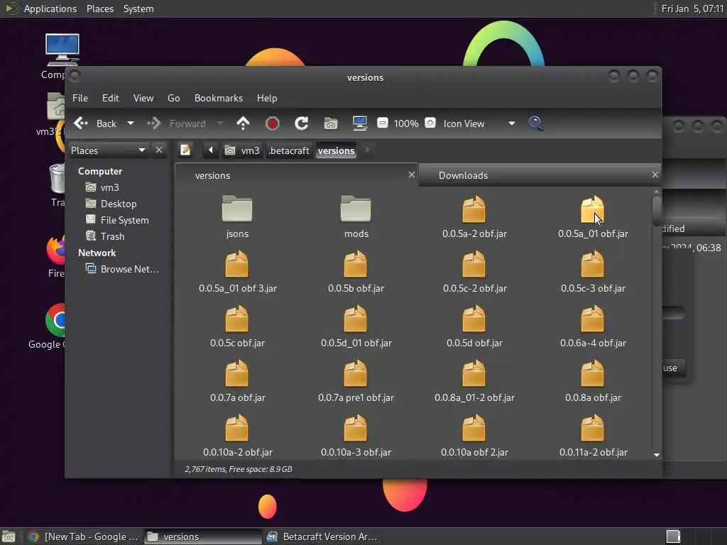The height and width of the screenshot is (545, 727).
Task: Expand the Icon View mode dropdown
Action: (x=511, y=123)
